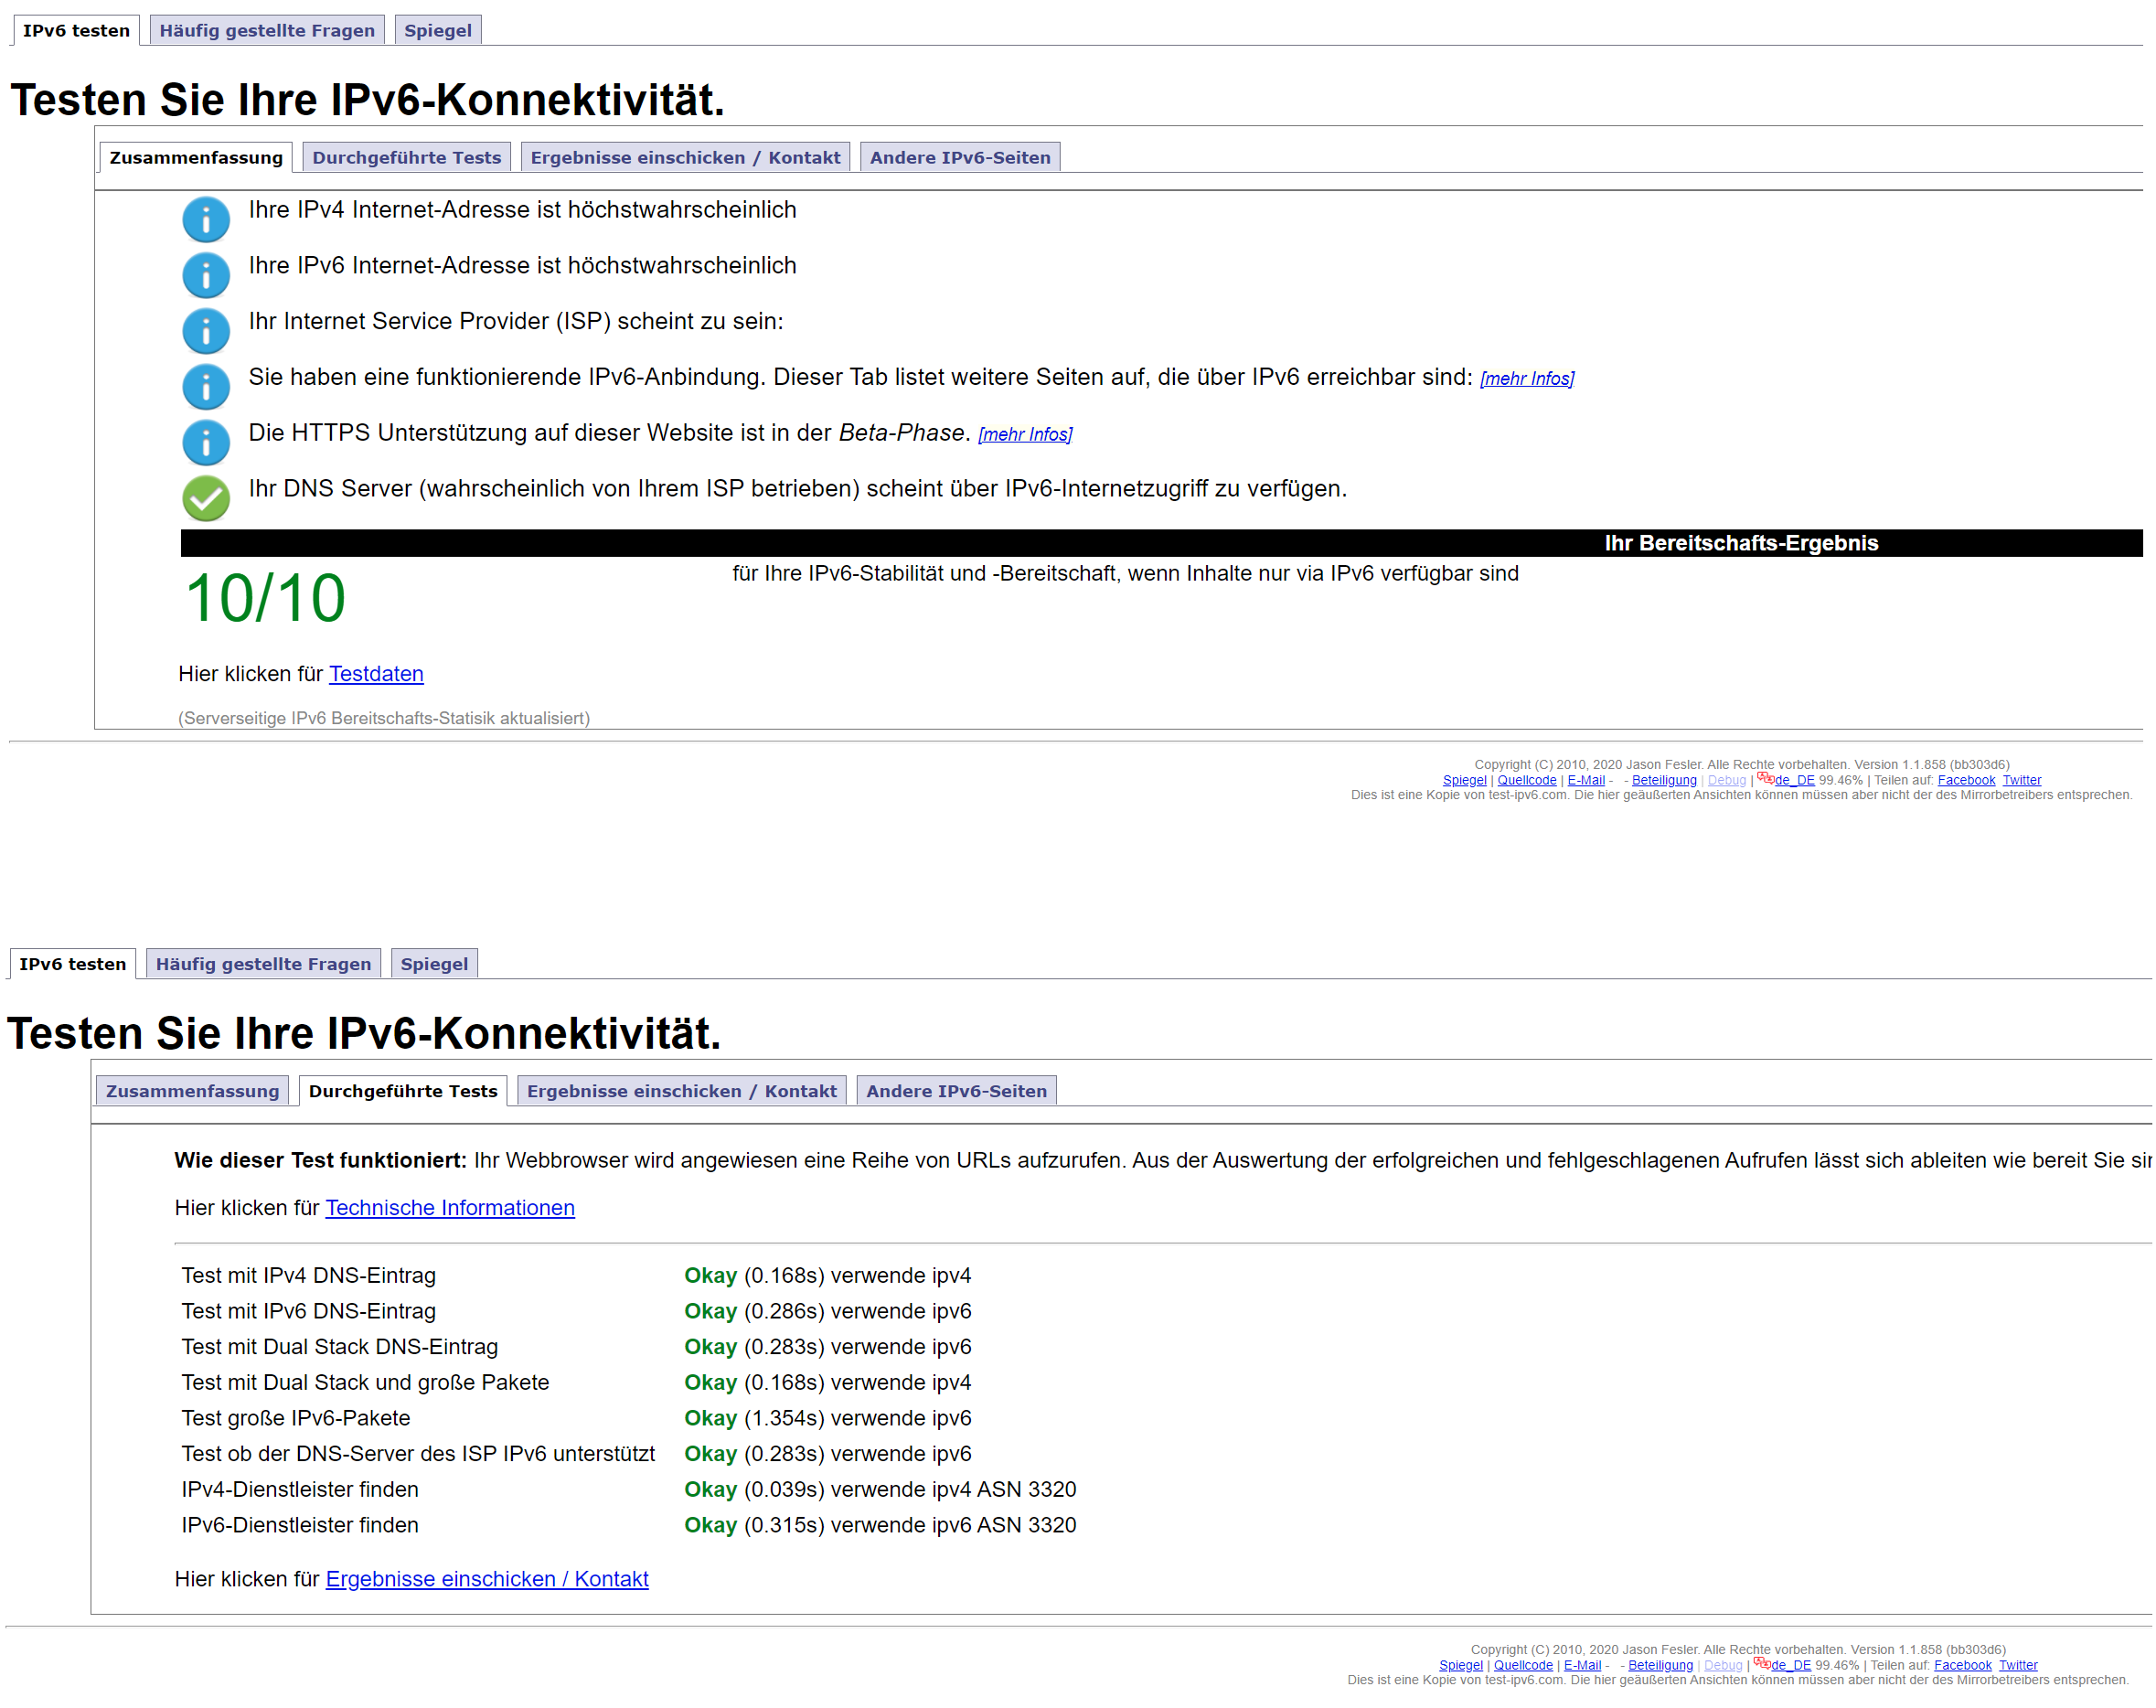The width and height of the screenshot is (2156, 1708).
Task: Click 'mehr Infos' link after Beta-Phase
Action: (1024, 435)
